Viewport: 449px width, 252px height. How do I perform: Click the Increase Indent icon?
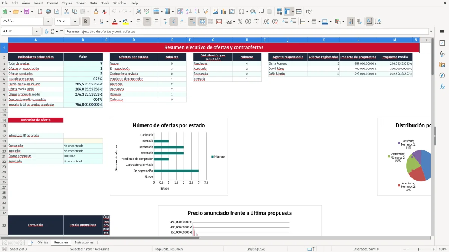pyautogui.click(x=285, y=22)
